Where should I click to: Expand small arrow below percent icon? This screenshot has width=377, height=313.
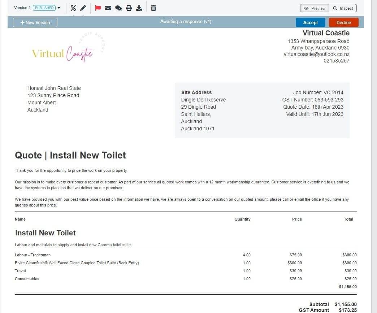pyautogui.click(x=73, y=15)
